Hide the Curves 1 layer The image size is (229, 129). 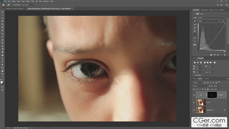point(194,95)
